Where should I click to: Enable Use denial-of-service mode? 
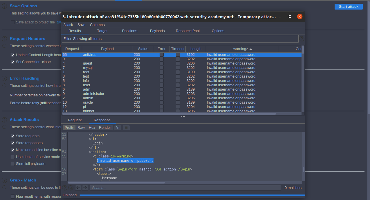[x=13, y=157]
